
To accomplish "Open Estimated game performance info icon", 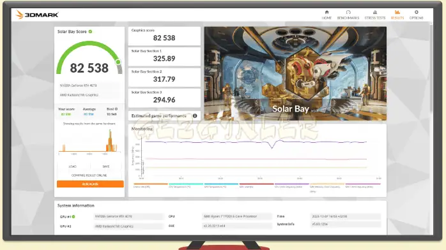I will pos(195,116).
